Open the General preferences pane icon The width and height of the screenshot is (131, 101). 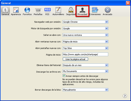pyautogui.click(x=5, y=11)
